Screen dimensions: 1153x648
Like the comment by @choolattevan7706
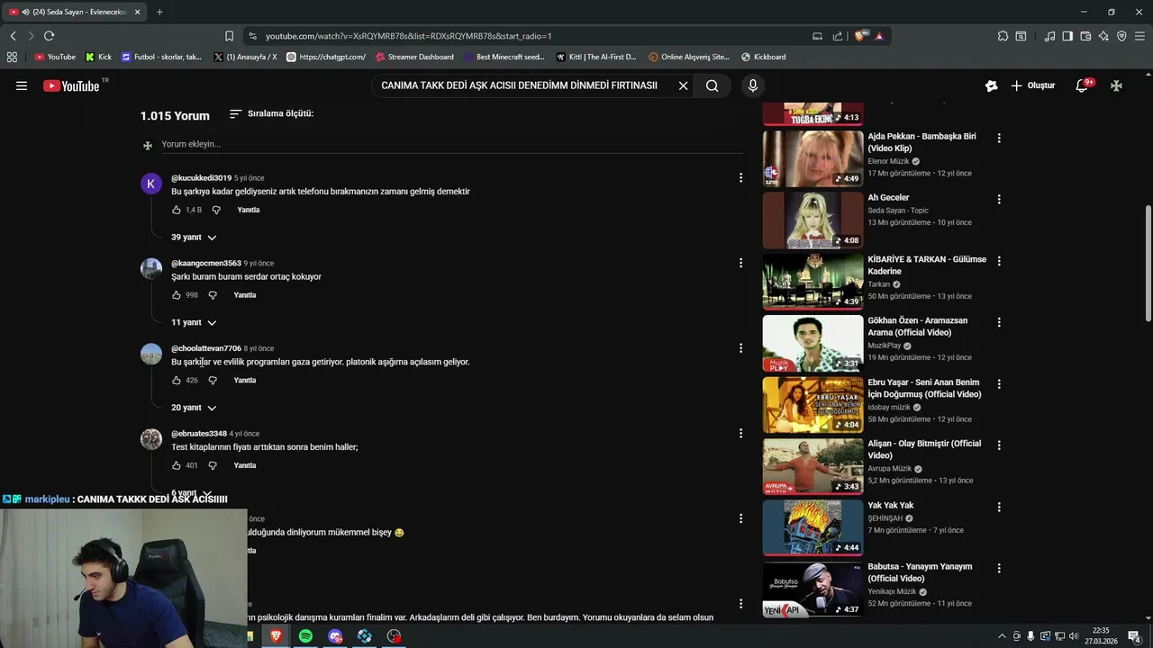coord(177,381)
